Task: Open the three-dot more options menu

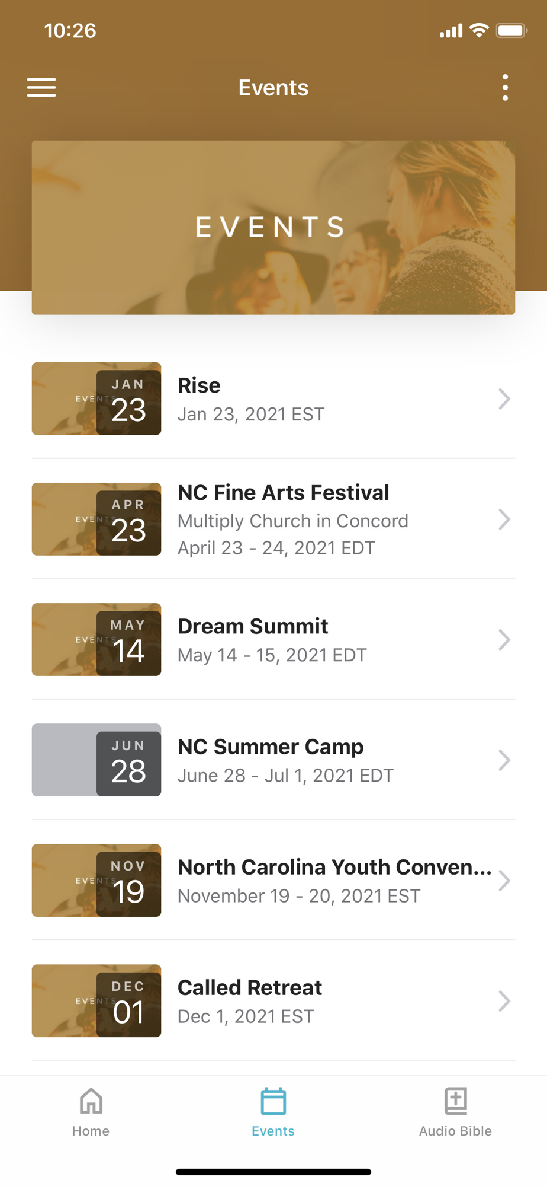Action: coord(504,88)
